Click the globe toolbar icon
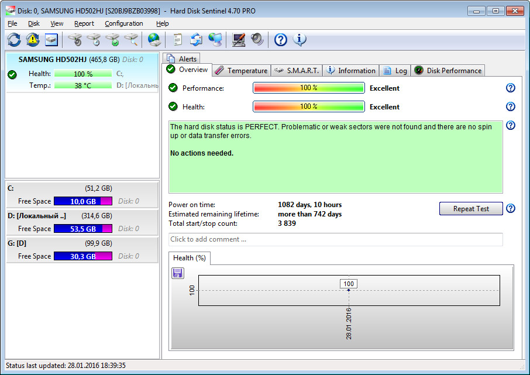Viewport: 530px width, 375px height. click(x=154, y=40)
